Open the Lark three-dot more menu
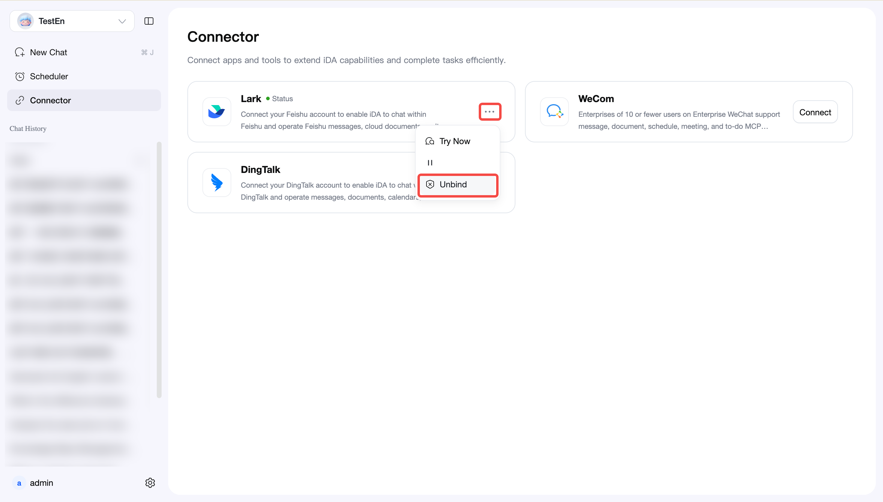The image size is (883, 502). 490,112
